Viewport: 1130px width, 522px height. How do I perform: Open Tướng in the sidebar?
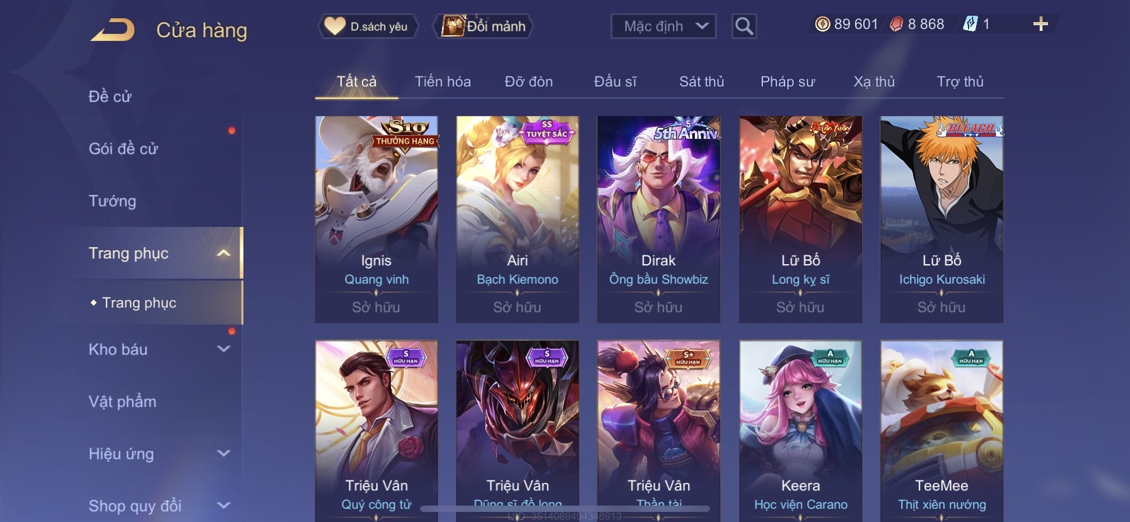pos(112,201)
